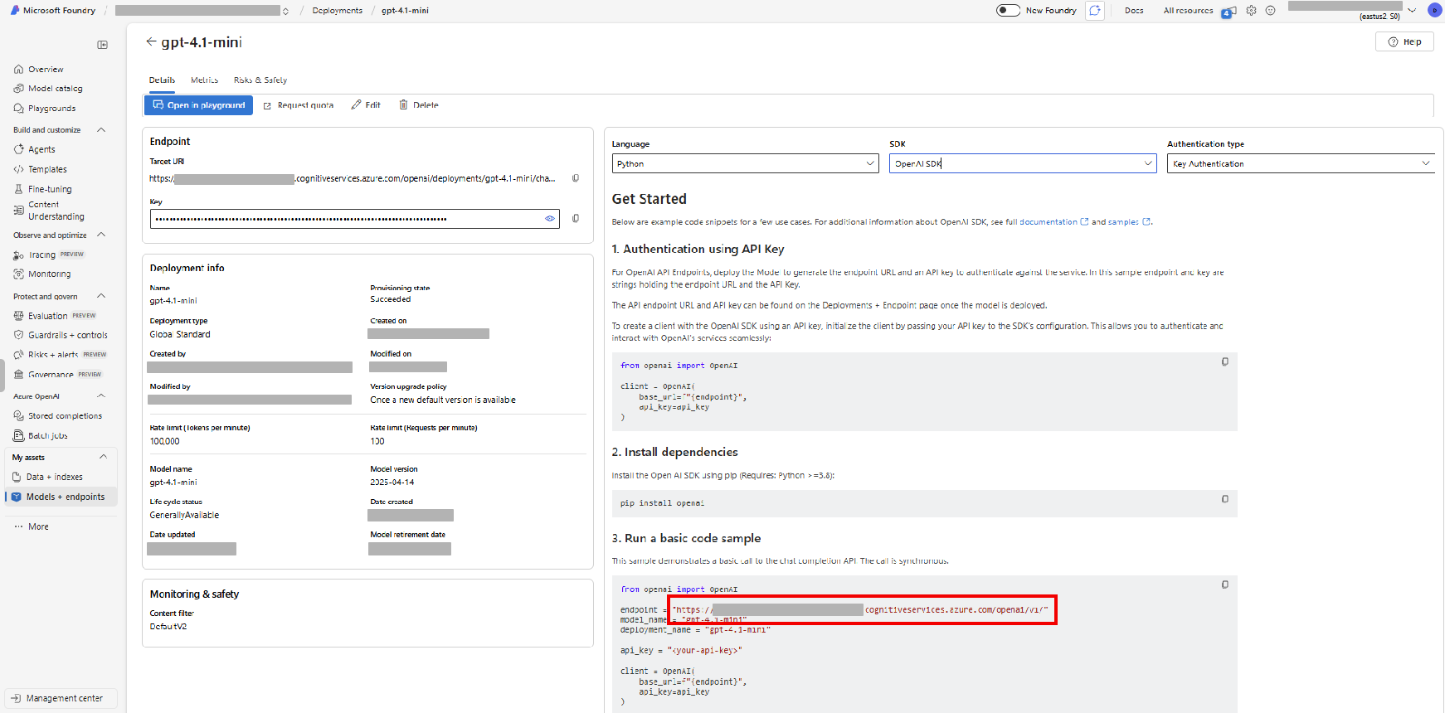Switch to the Metrics tab
The height and width of the screenshot is (713, 1445).
point(204,80)
